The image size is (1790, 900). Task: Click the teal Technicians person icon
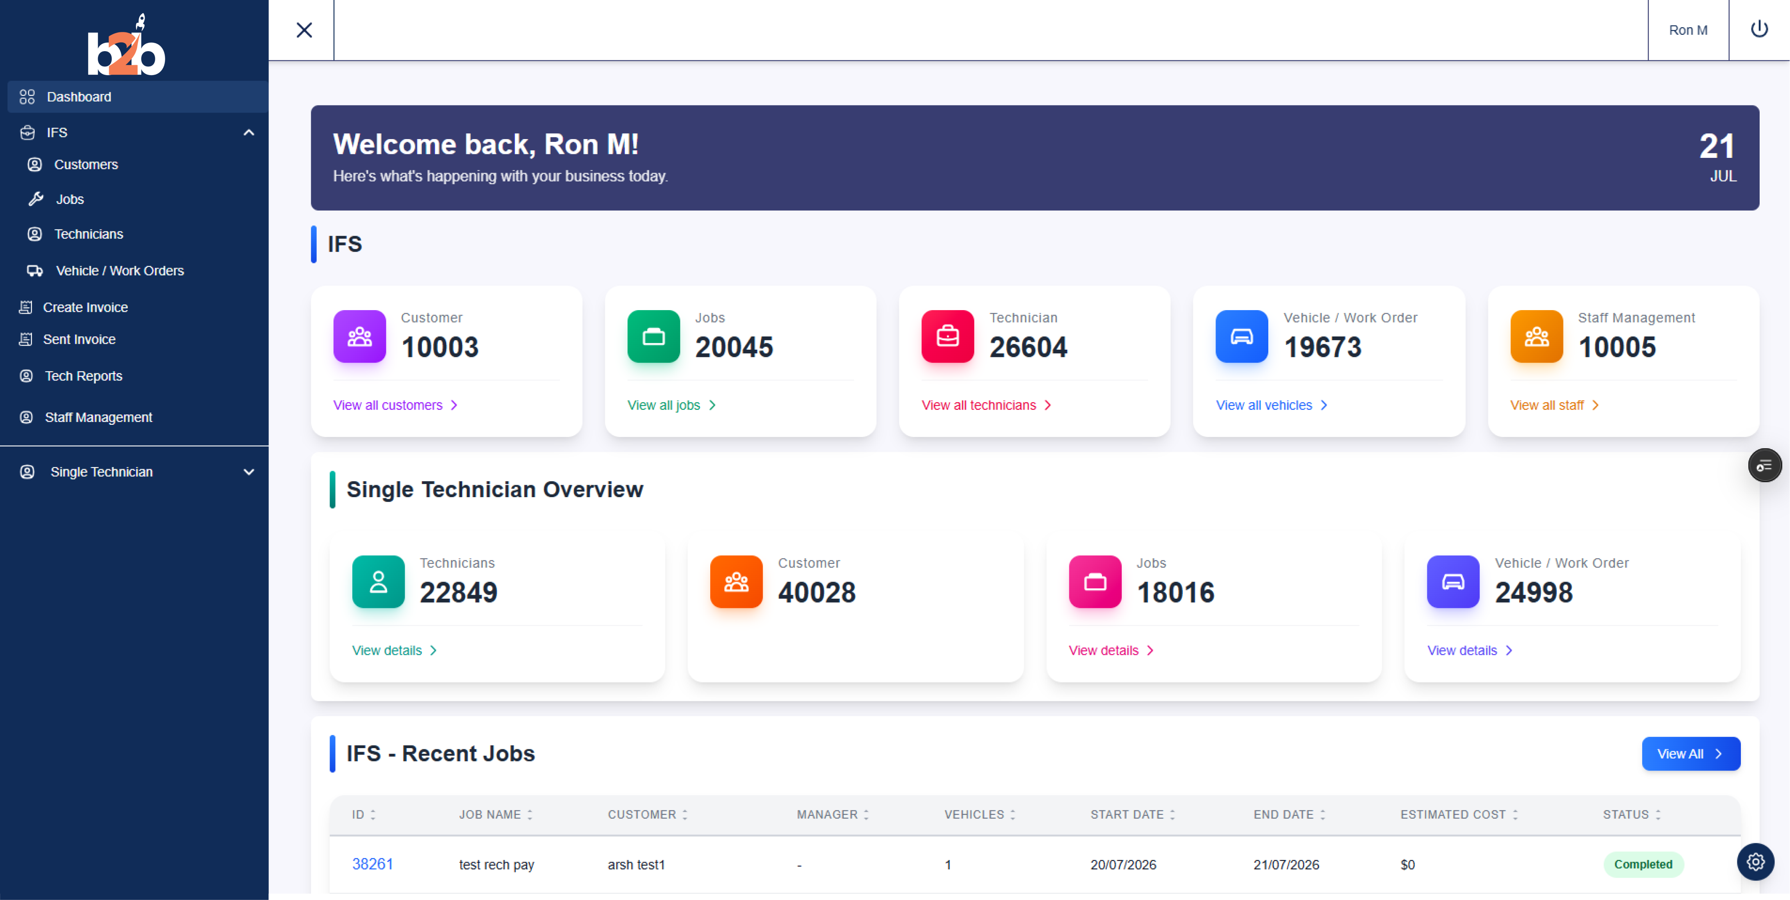click(378, 582)
